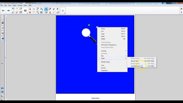This screenshot has height=103, width=183.
Task: Choose Properties... from the context menu
Action: click(x=112, y=70)
